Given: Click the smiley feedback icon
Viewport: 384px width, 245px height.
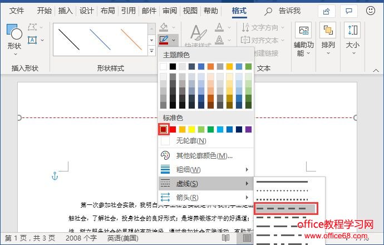Looking at the screenshot, I should [x=371, y=11].
